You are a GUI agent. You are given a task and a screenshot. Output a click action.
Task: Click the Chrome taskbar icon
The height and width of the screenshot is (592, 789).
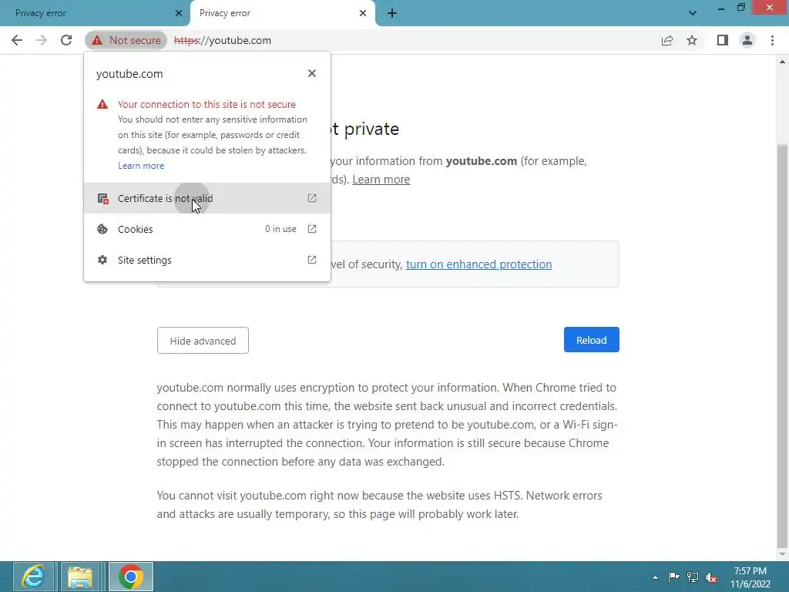point(131,577)
